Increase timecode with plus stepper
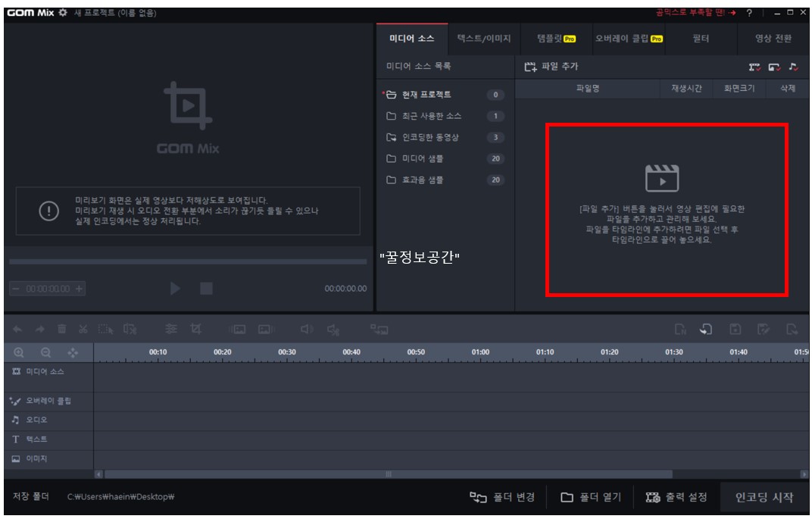This screenshot has height=519, width=812. 79,289
